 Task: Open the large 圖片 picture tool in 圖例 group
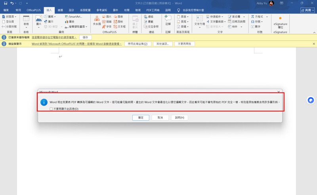(x=38, y=21)
